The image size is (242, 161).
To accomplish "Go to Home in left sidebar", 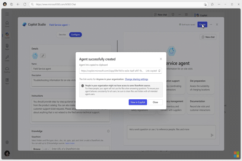I will coord(7,24).
